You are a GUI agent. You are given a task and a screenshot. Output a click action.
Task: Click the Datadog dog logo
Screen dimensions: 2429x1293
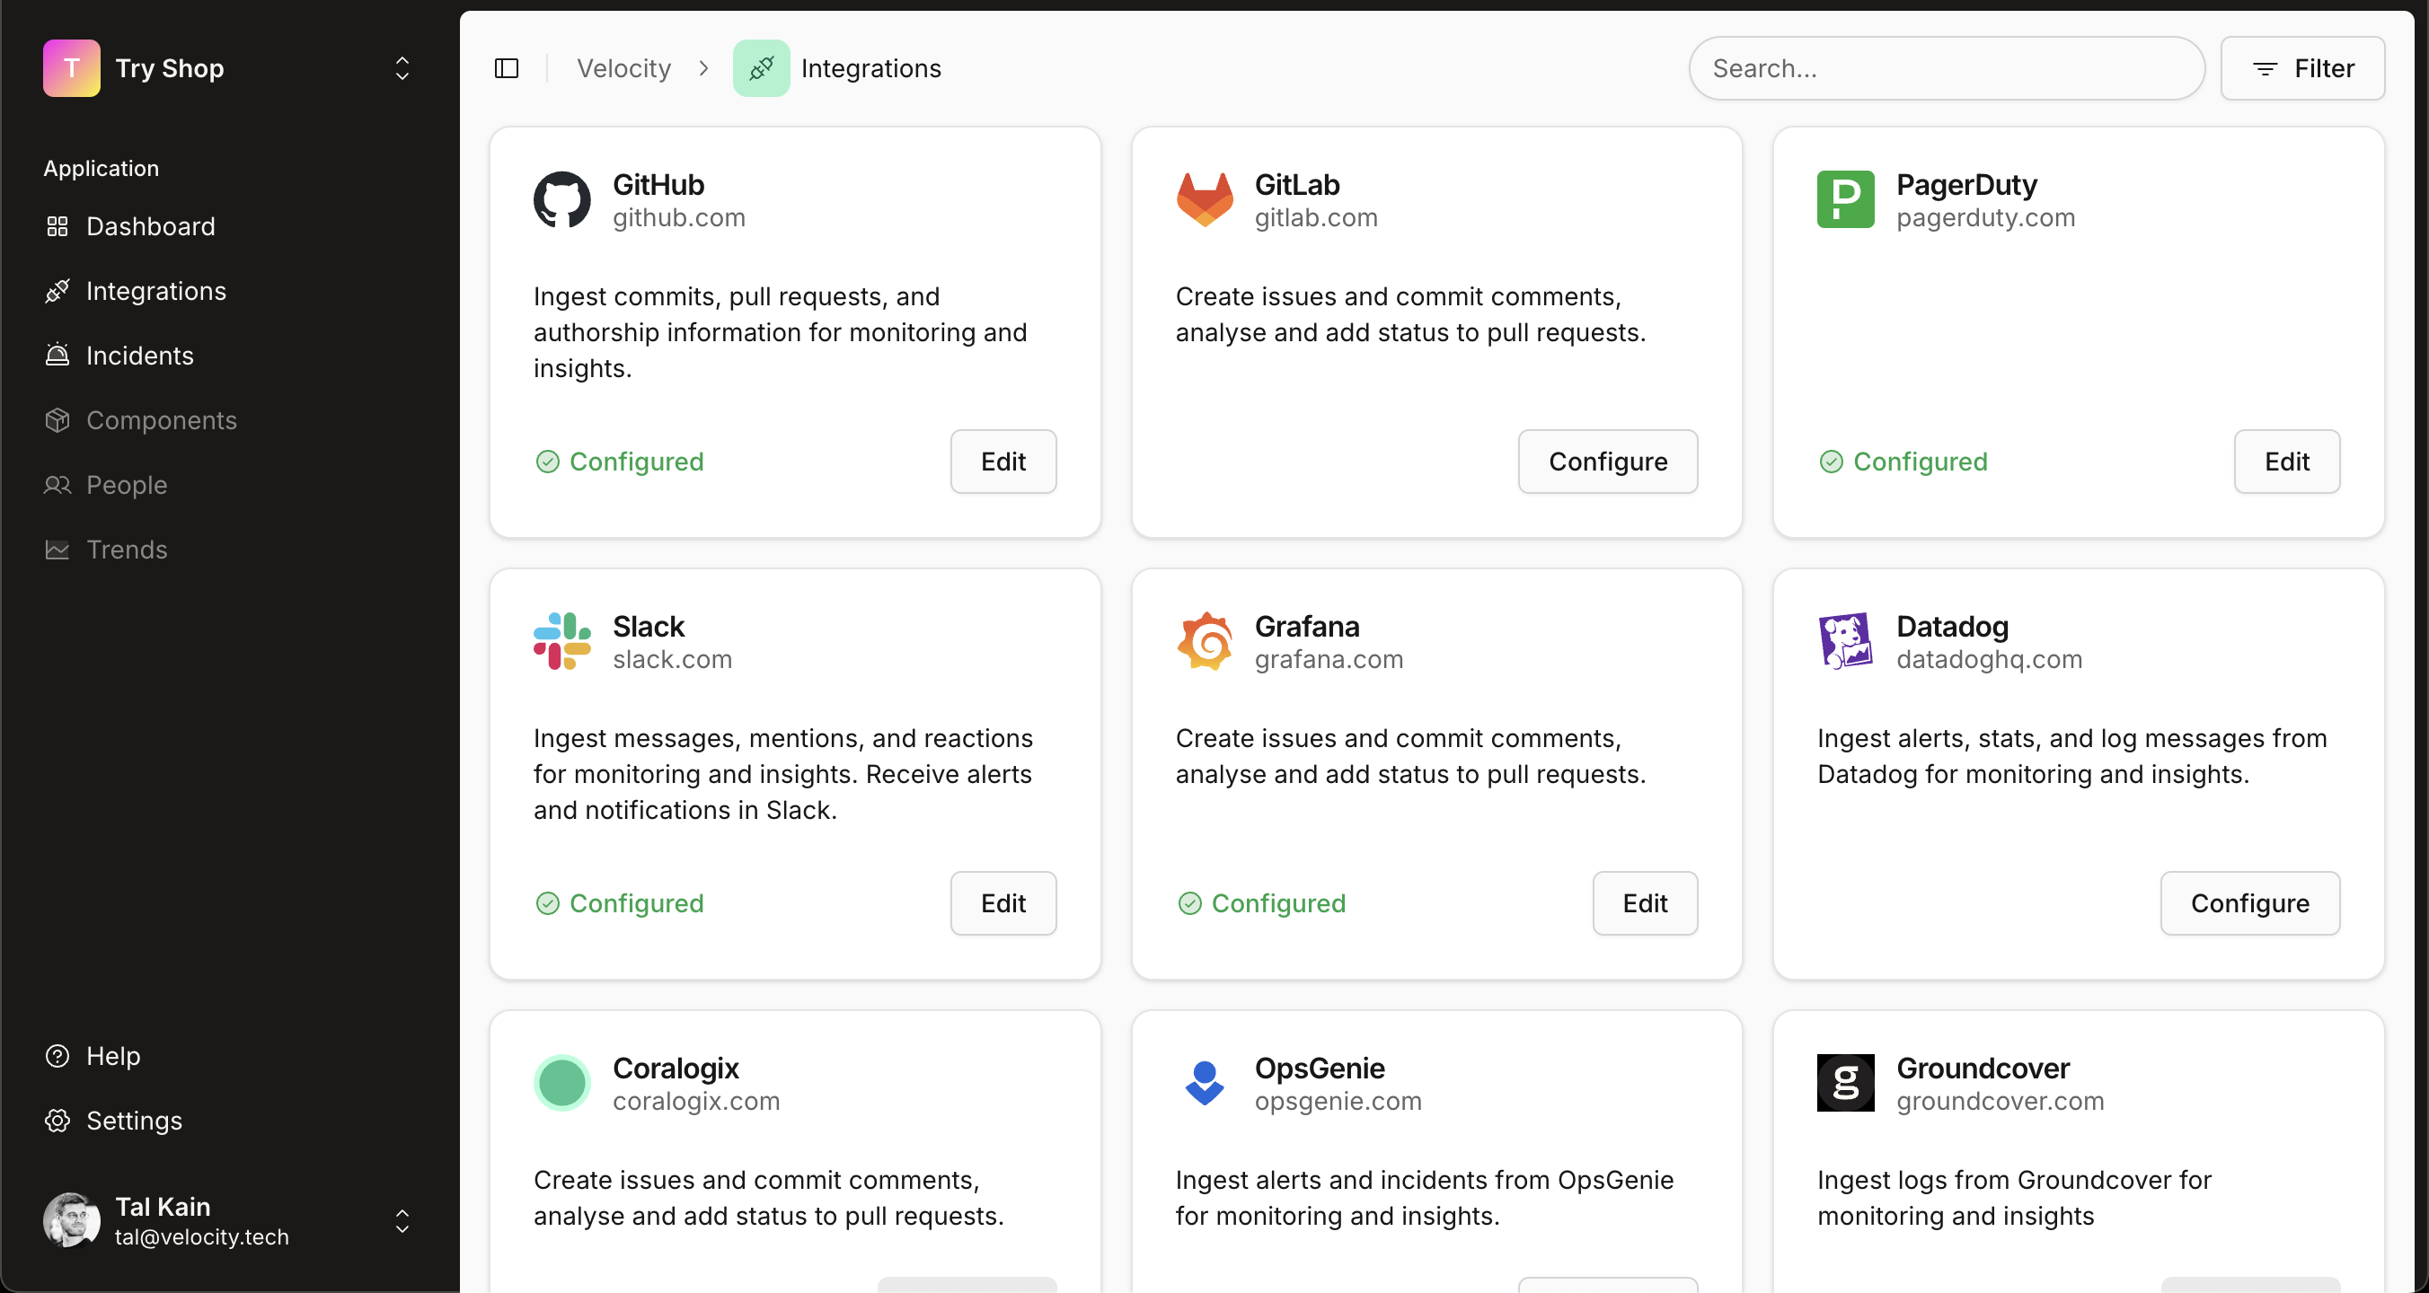[1845, 641]
